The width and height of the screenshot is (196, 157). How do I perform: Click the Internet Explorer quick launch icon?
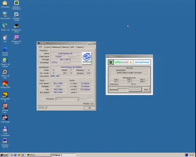15,155
